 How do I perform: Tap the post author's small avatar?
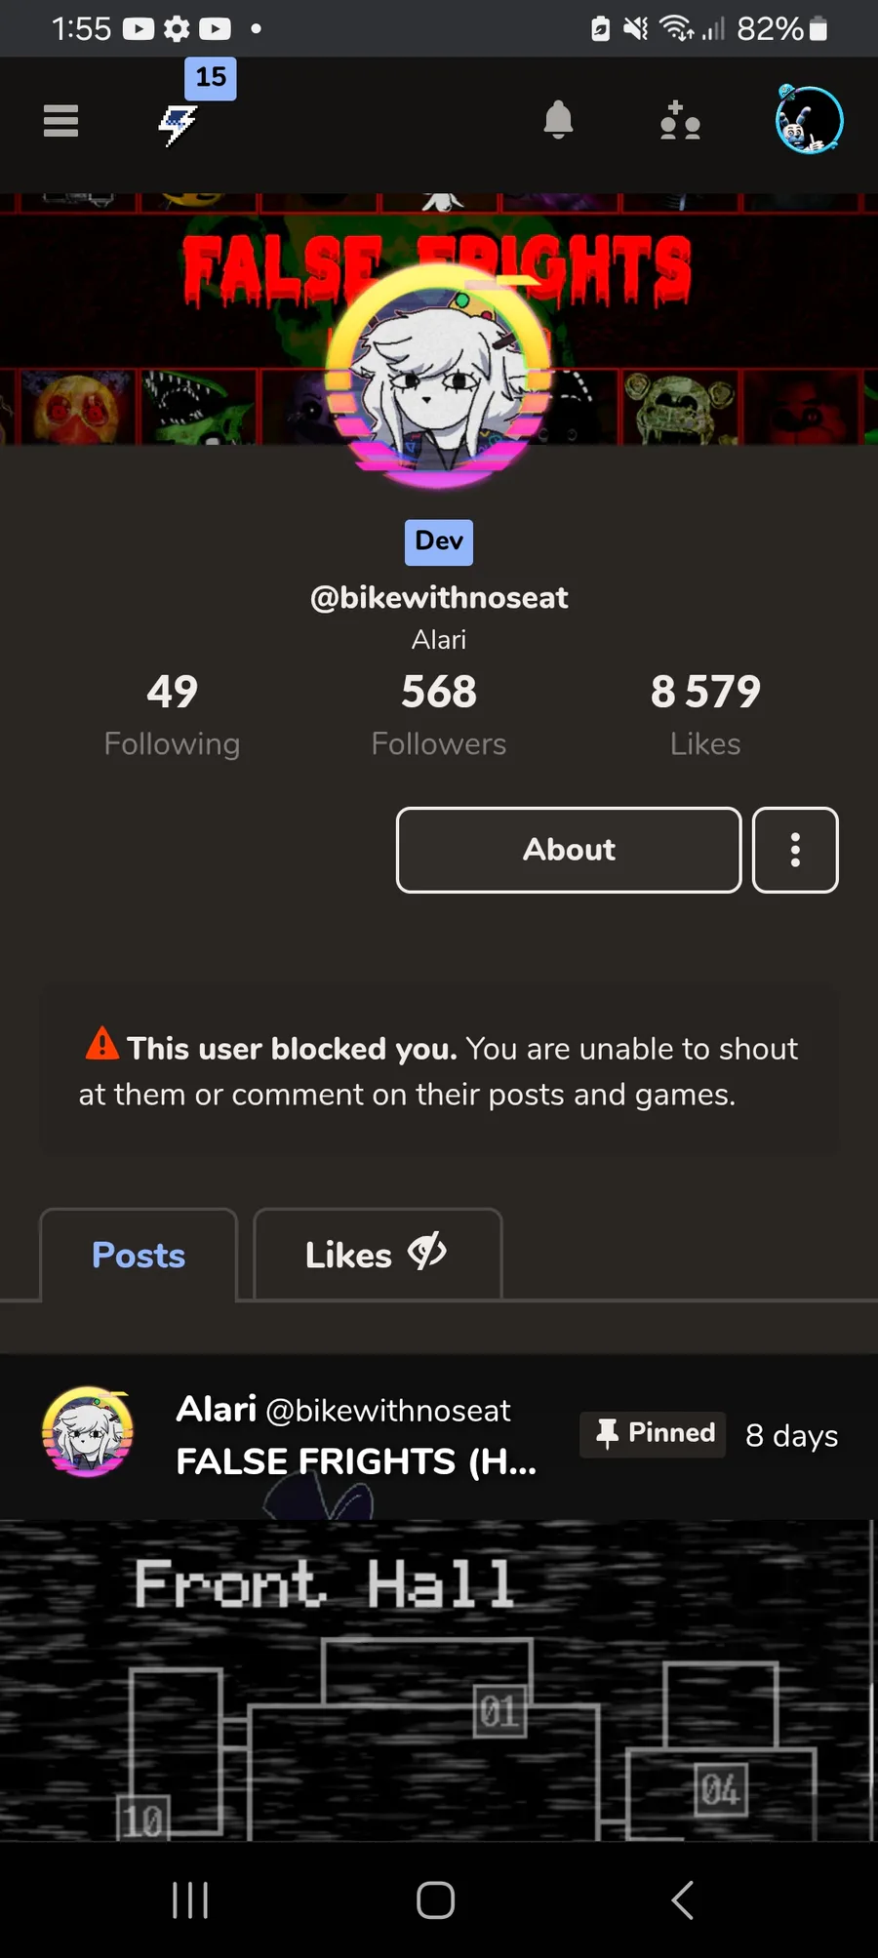[x=88, y=1432]
